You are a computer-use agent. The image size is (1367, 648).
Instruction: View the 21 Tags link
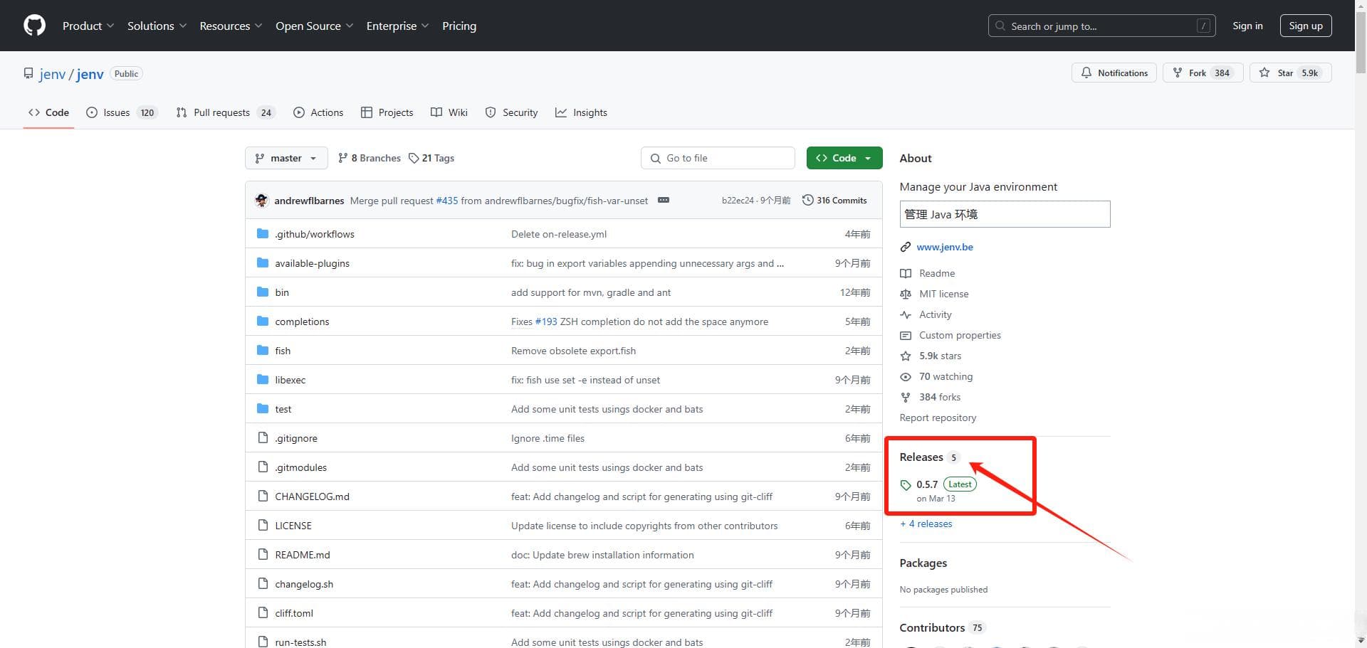click(x=431, y=158)
